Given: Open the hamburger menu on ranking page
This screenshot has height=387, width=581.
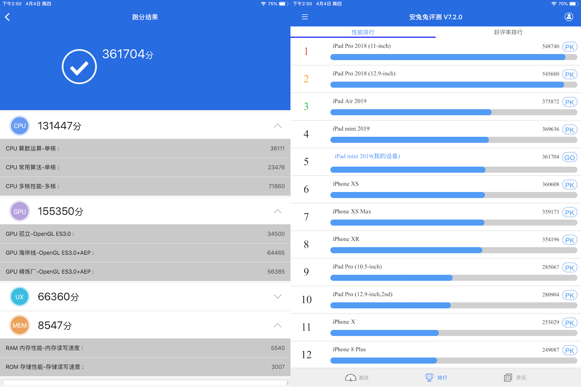Looking at the screenshot, I should point(305,17).
